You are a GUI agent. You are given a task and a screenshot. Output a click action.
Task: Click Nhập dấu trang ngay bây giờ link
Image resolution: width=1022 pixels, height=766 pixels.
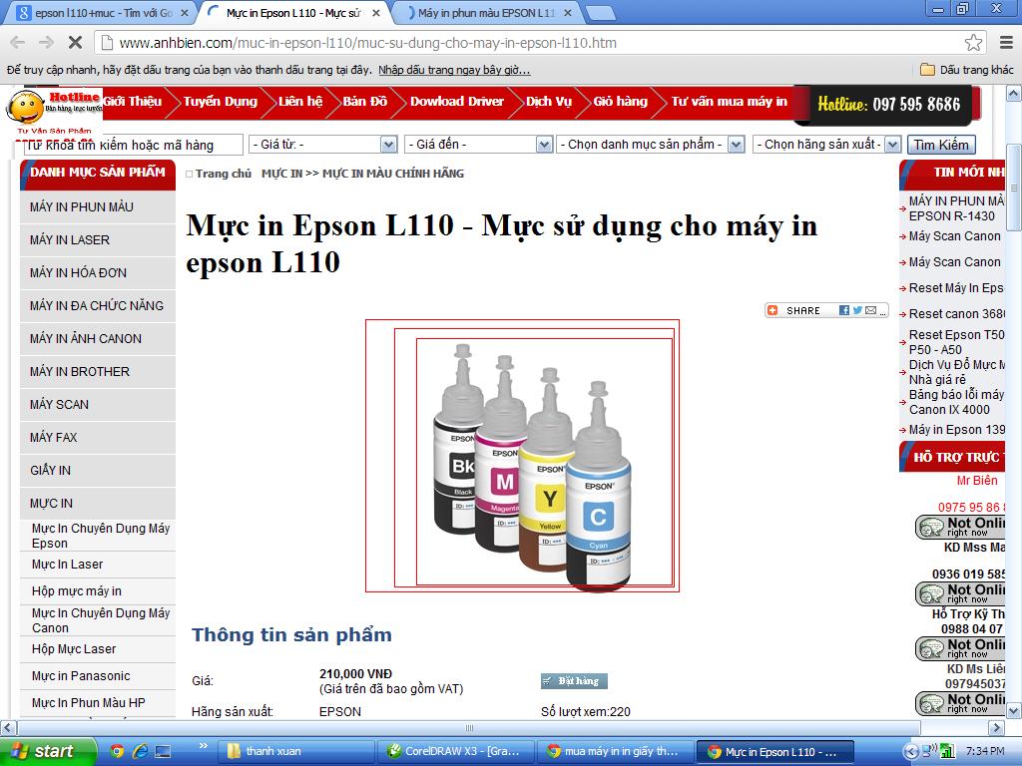point(454,70)
